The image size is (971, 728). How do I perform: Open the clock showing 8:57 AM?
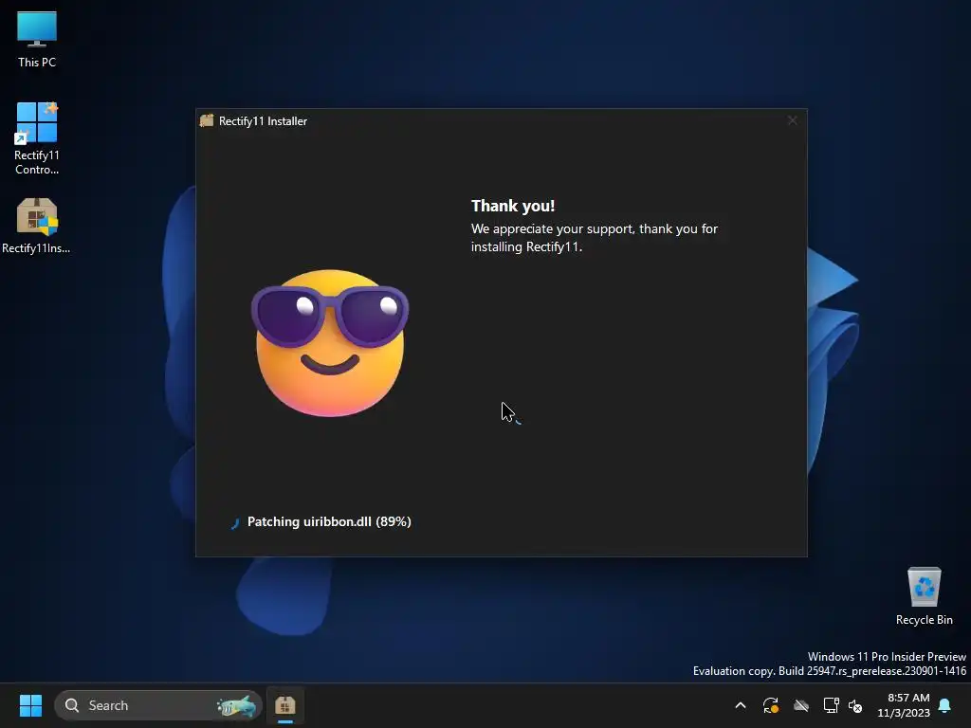904,705
